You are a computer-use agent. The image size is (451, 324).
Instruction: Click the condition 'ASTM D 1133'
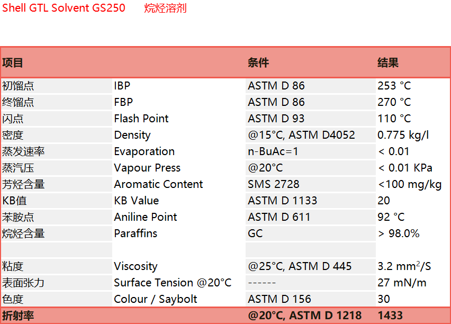click(x=283, y=201)
